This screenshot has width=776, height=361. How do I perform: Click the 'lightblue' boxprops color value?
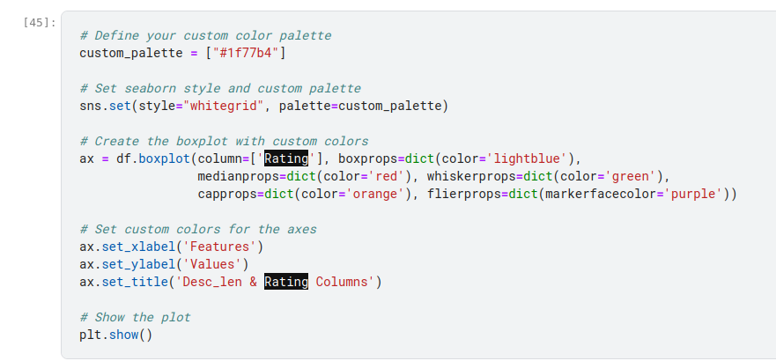[x=526, y=159]
